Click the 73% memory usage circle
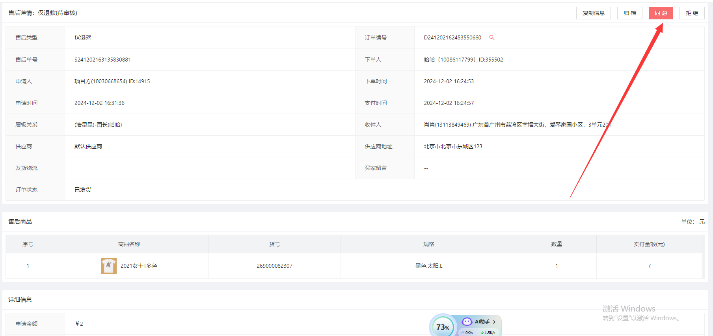 click(x=443, y=327)
